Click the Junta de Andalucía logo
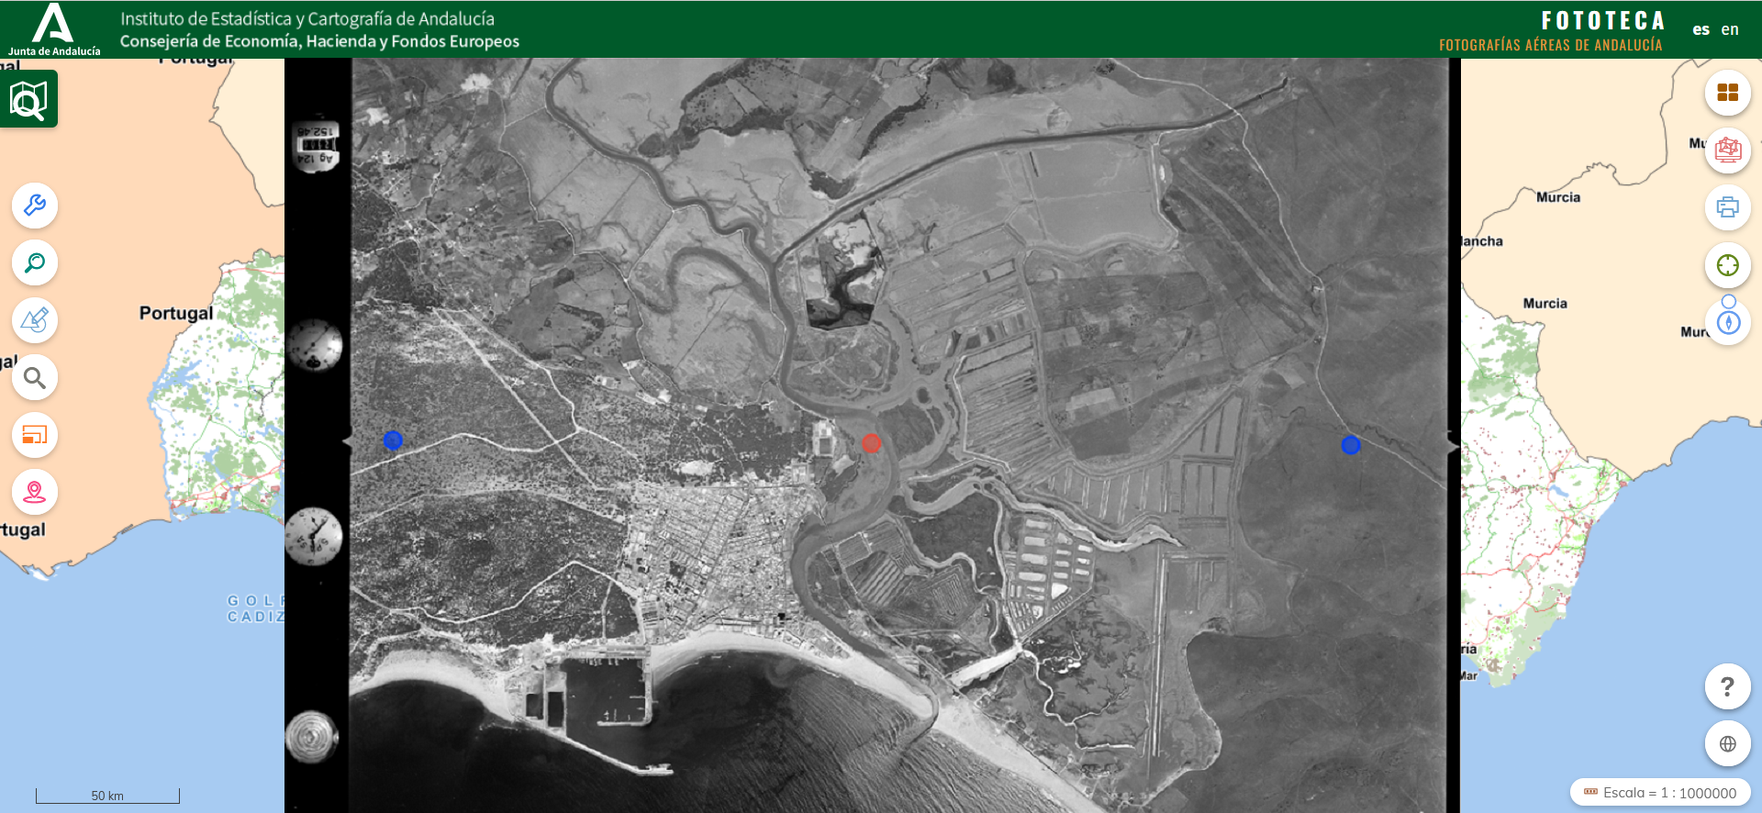This screenshot has height=813, width=1762. click(54, 29)
